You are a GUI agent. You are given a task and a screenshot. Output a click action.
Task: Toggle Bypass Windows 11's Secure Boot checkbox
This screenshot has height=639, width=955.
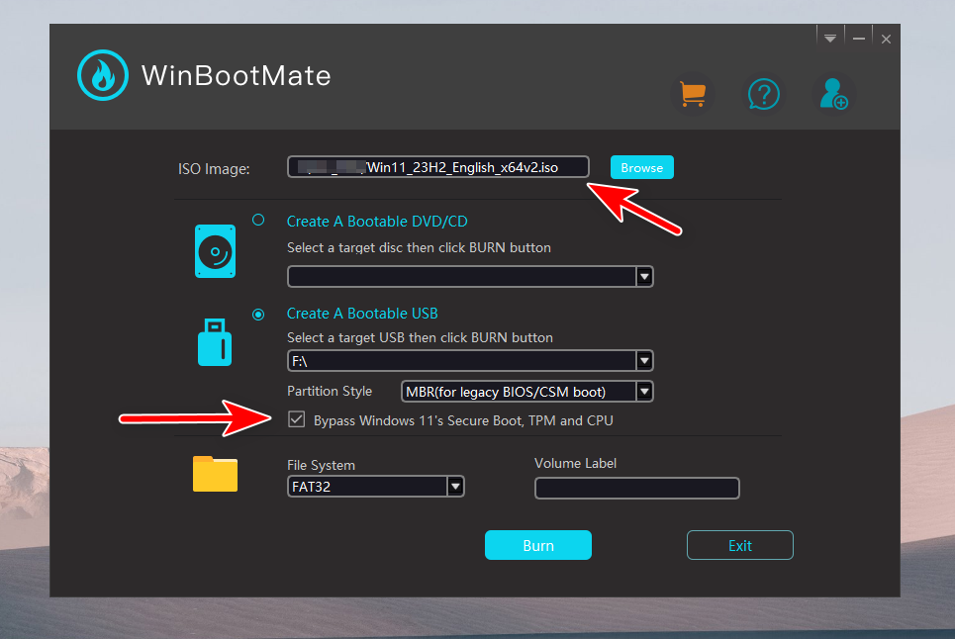coord(297,419)
